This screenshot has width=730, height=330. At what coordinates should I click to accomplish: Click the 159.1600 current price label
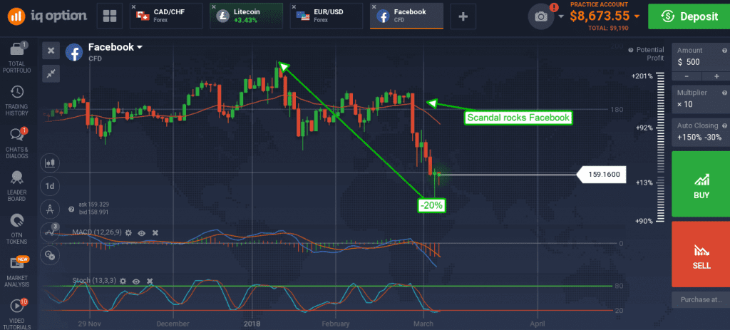point(601,175)
